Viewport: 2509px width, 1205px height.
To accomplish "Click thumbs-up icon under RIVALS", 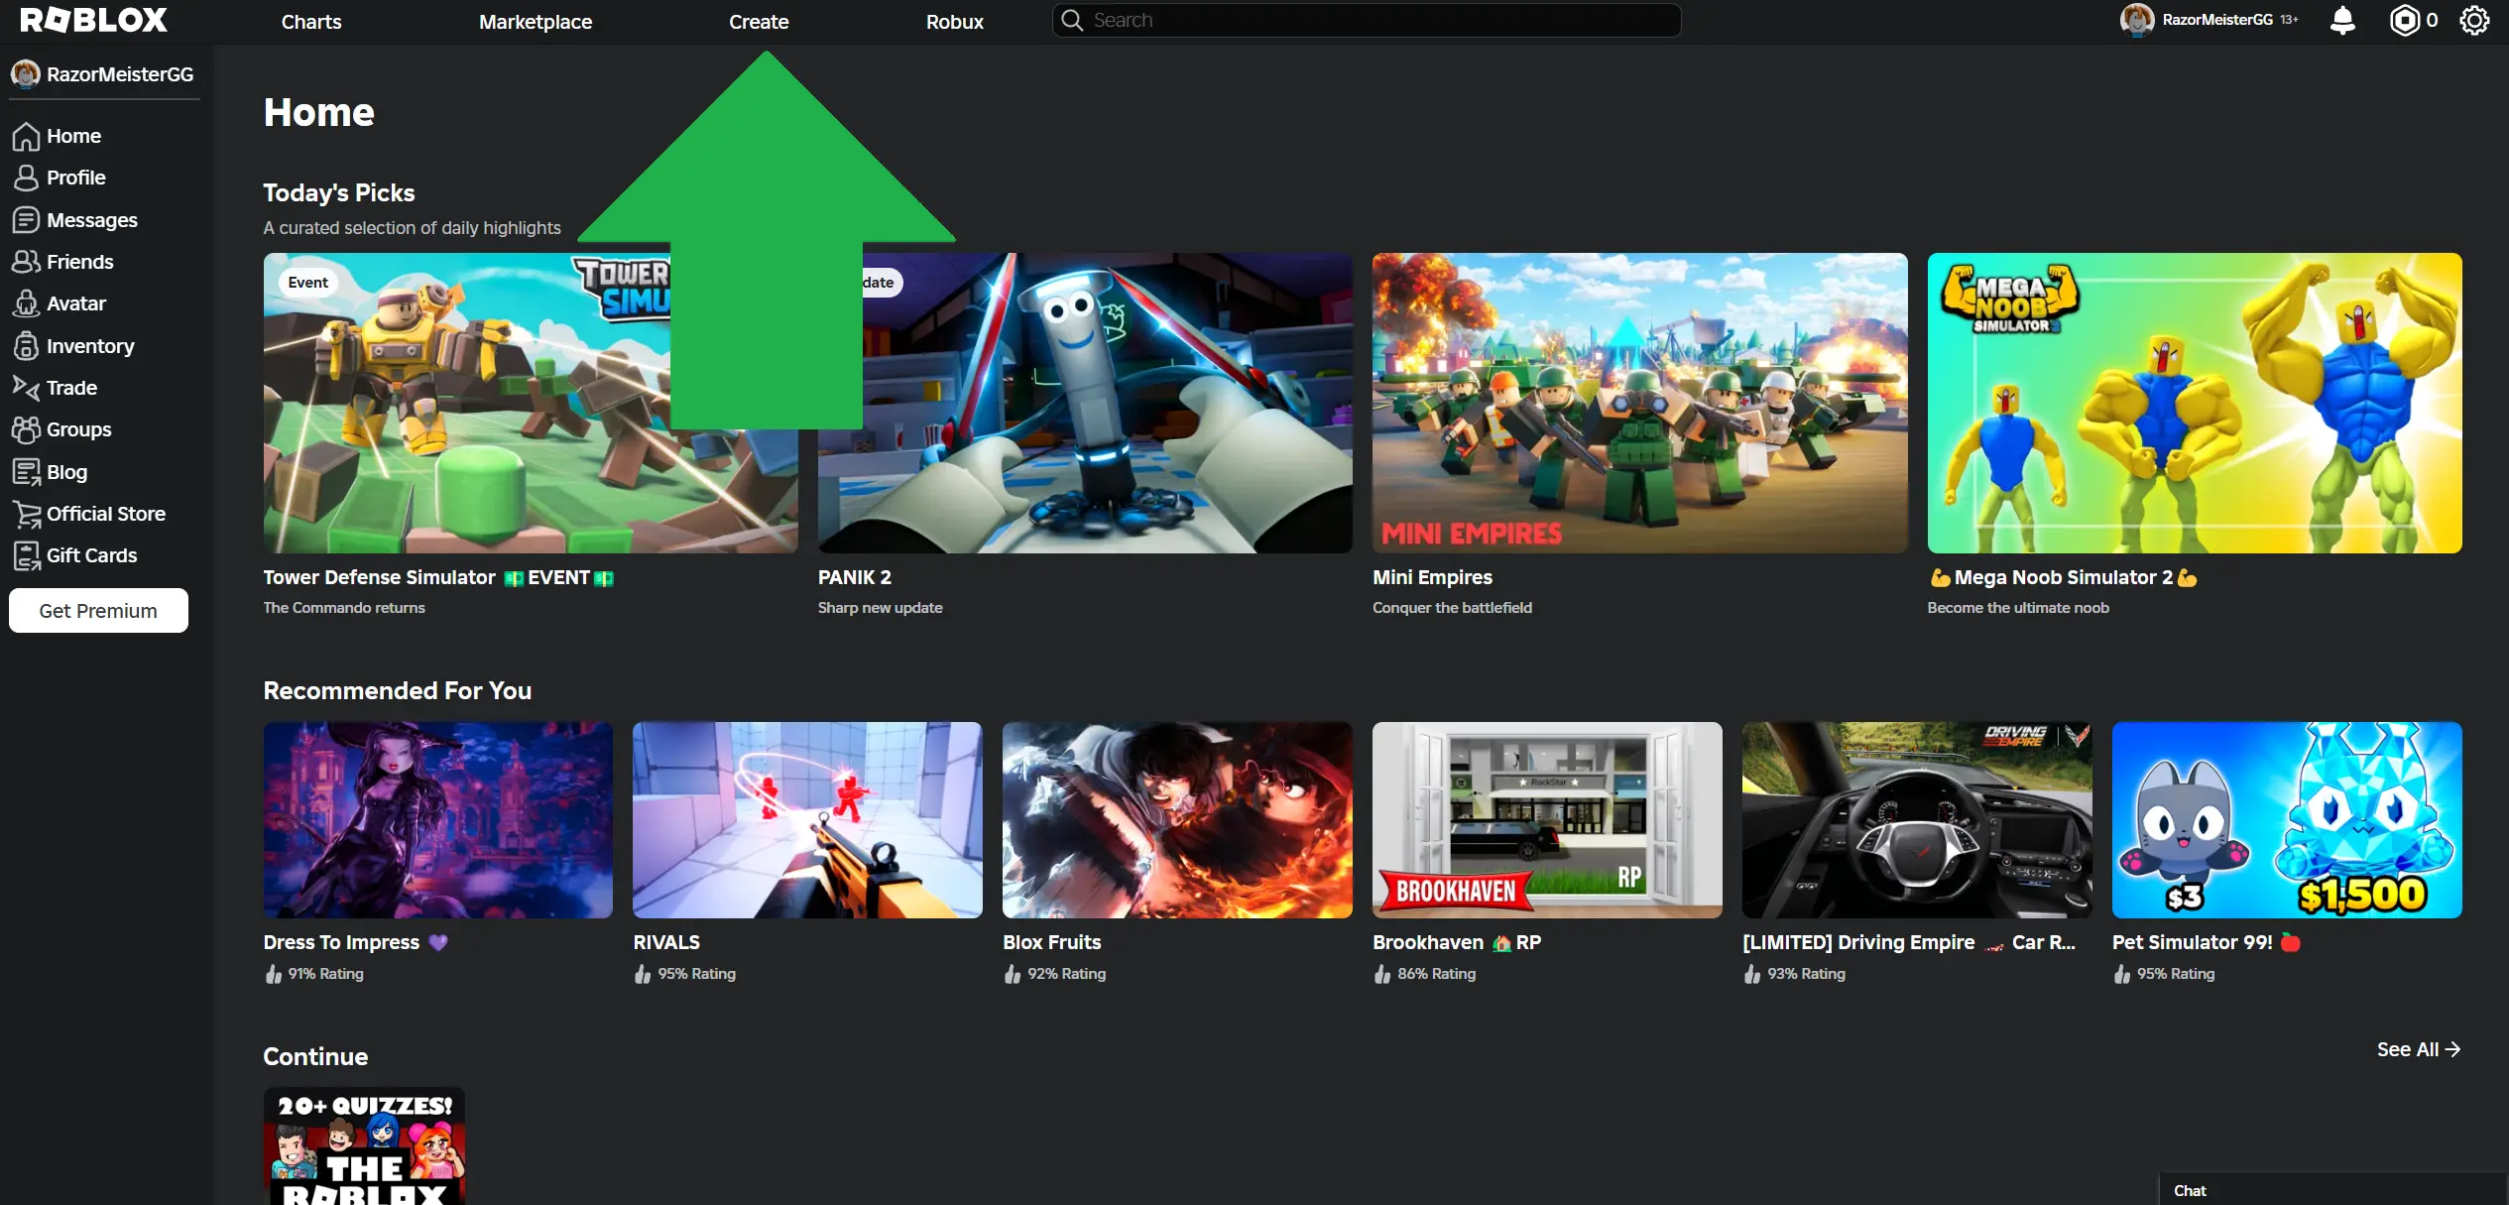I will [644, 974].
